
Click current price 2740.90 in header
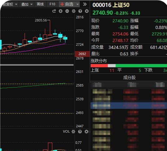coord(103,13)
